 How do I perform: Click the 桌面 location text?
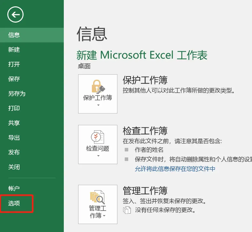tap(84, 66)
